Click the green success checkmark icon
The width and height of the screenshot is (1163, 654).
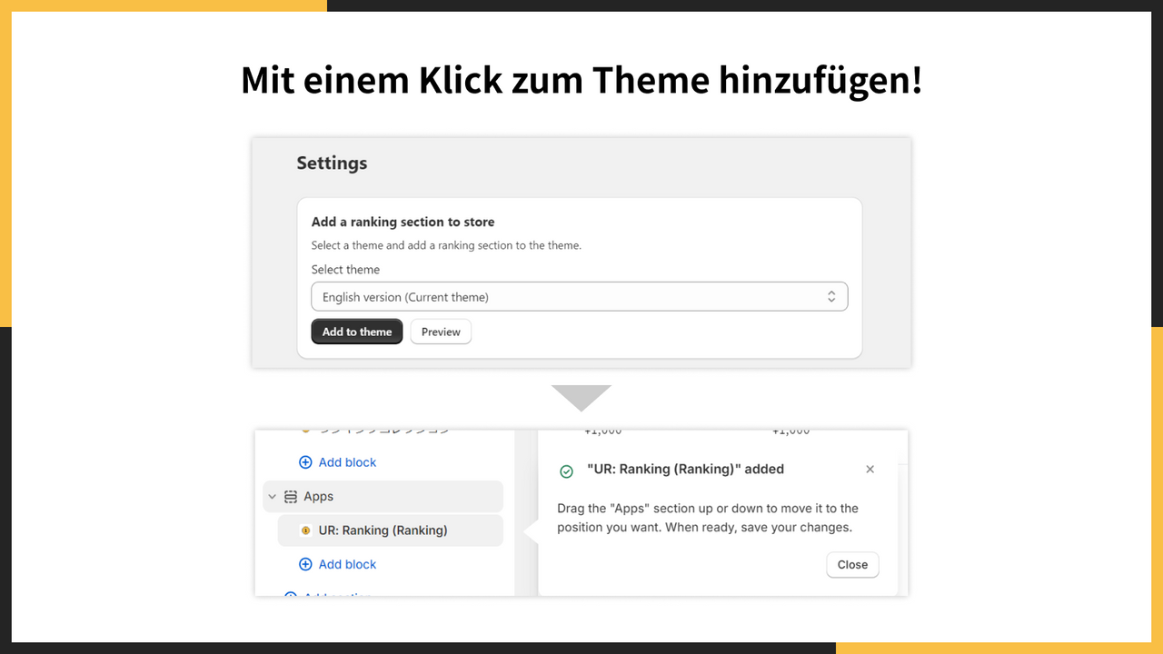(566, 471)
